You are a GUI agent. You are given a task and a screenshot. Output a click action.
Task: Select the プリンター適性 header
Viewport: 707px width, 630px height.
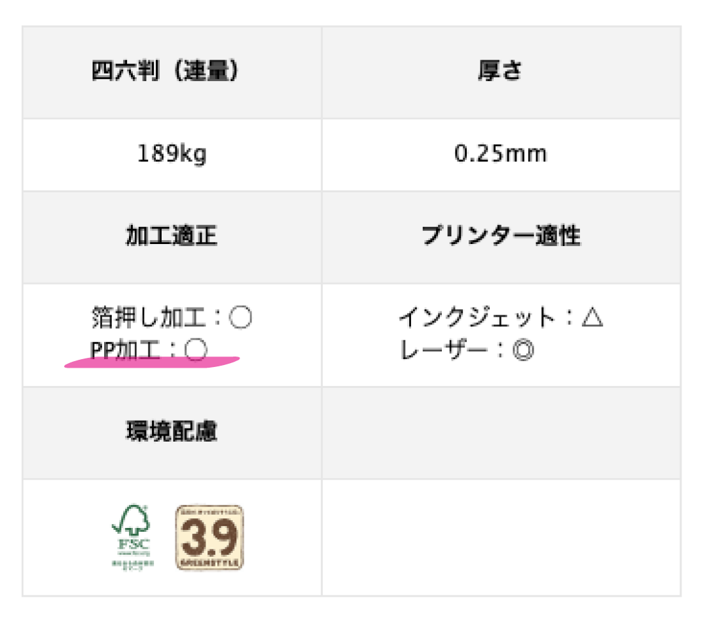[x=501, y=237]
